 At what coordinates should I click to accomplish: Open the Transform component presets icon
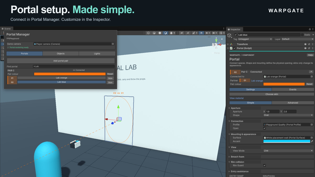(x=309, y=44)
